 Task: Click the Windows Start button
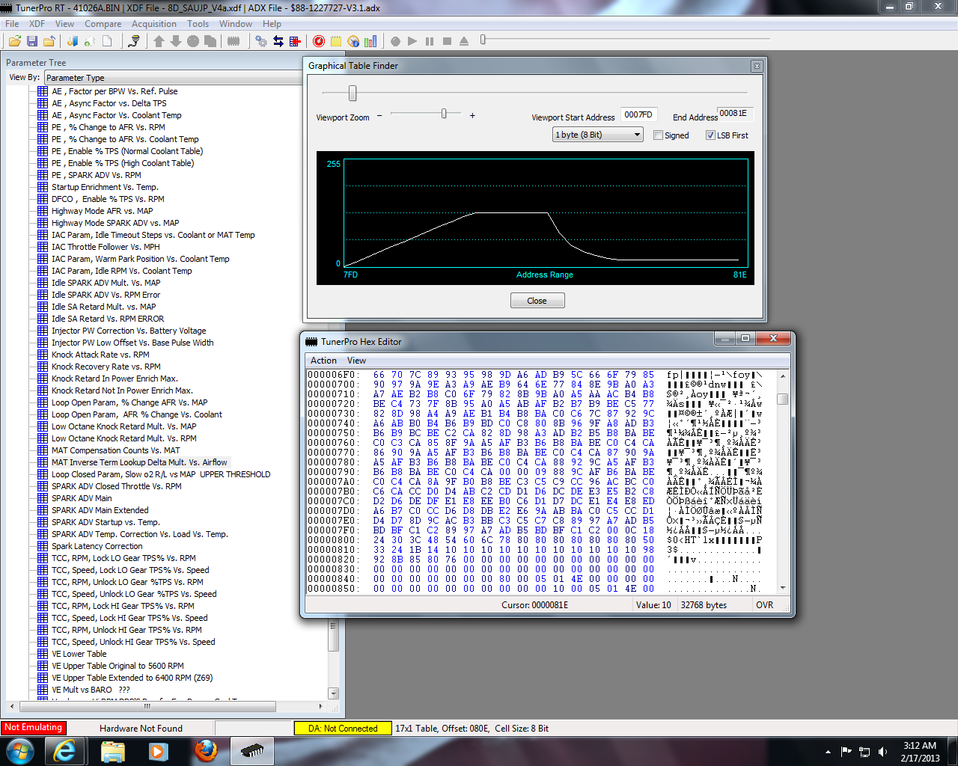pyautogui.click(x=19, y=751)
